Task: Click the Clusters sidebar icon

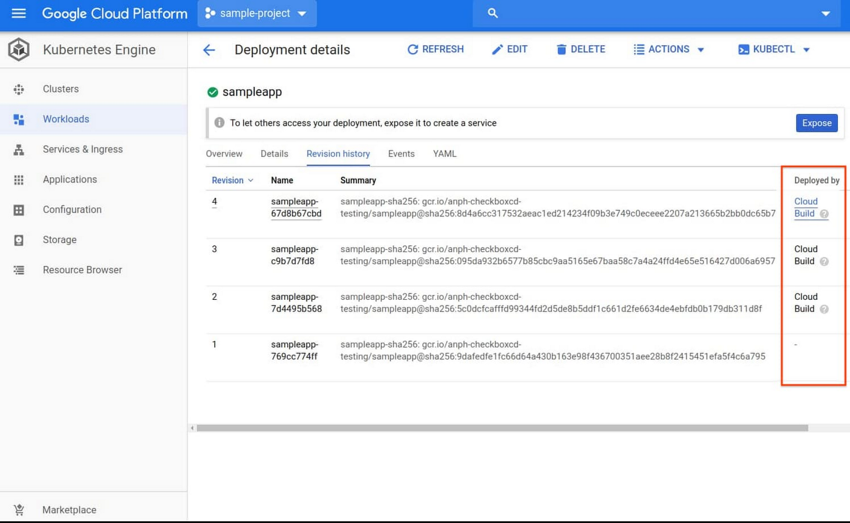Action: coord(19,89)
